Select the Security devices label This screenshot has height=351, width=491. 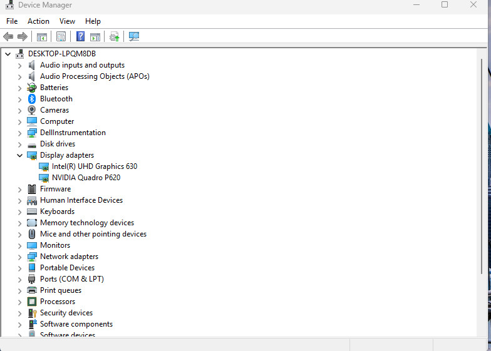click(x=66, y=313)
